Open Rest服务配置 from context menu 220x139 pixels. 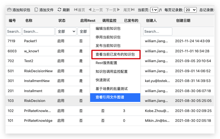106,63
